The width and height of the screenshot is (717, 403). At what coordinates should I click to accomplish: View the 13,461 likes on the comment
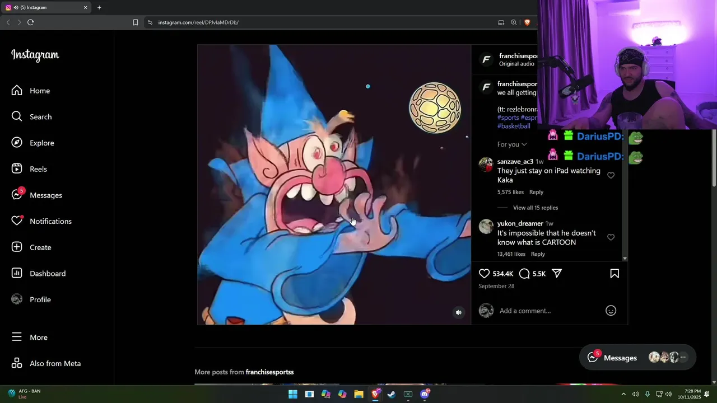tap(511, 254)
